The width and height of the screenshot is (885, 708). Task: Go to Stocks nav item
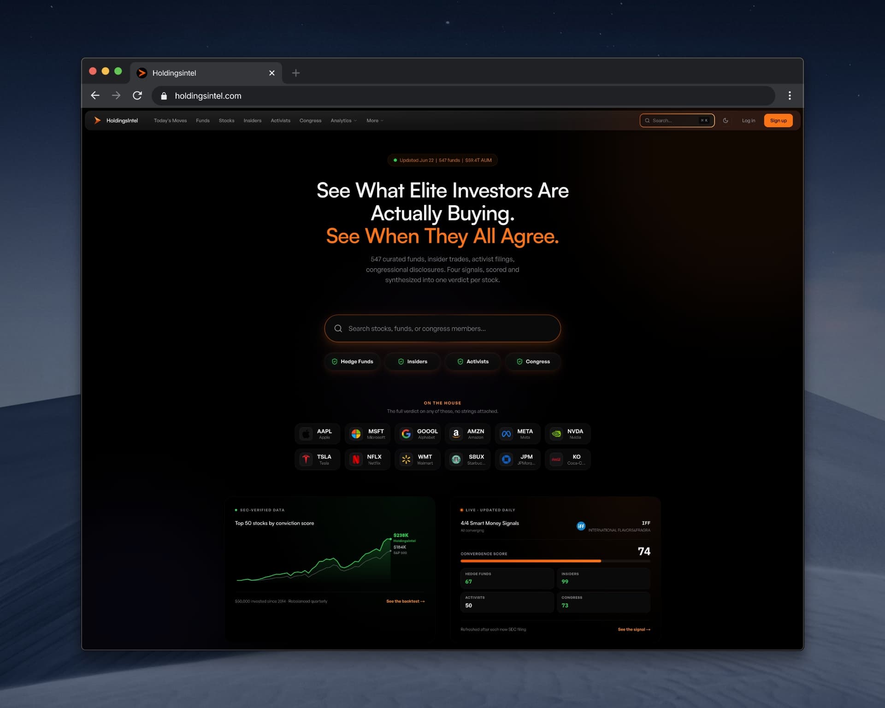(226, 121)
